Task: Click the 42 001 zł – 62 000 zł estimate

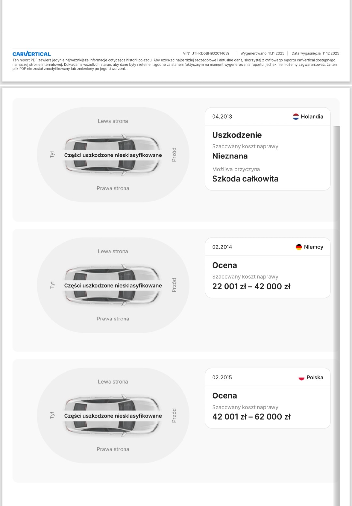Action: pos(251,417)
